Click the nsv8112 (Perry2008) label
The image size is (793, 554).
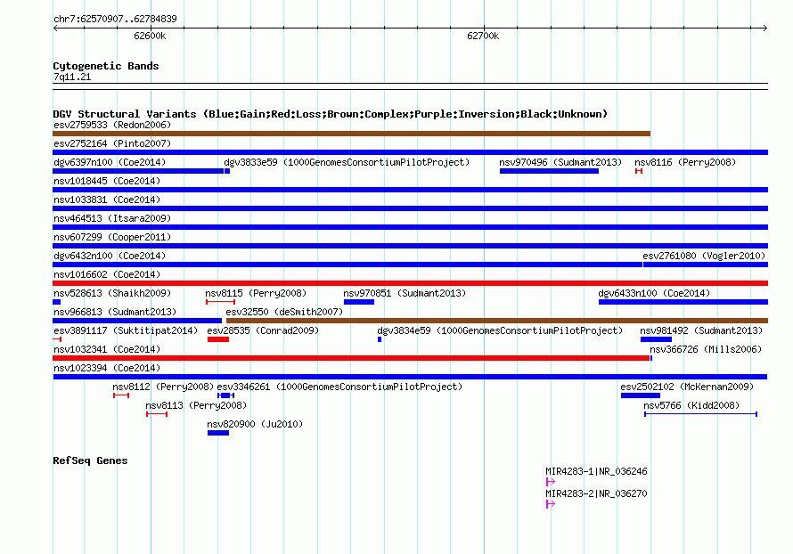(163, 387)
